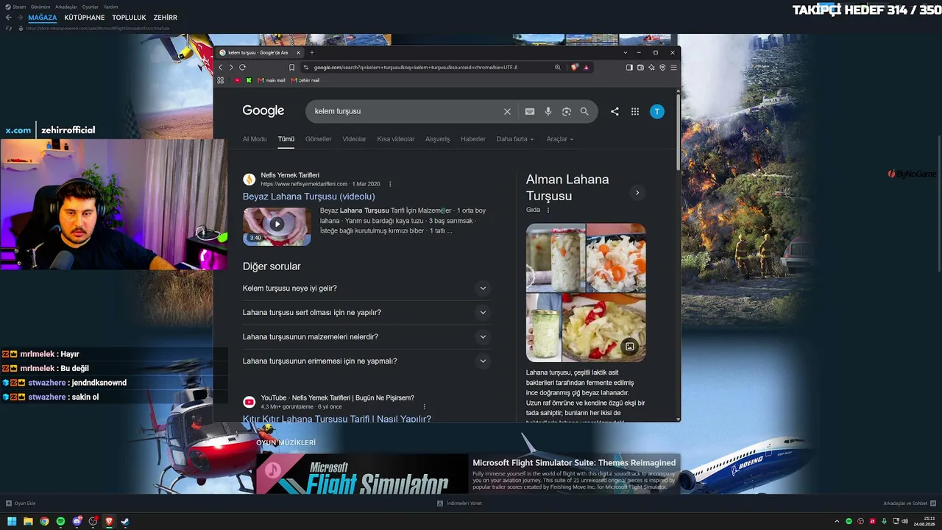The image size is (942, 530).
Task: Open the on-screen keyboard in search box
Action: pyautogui.click(x=530, y=111)
